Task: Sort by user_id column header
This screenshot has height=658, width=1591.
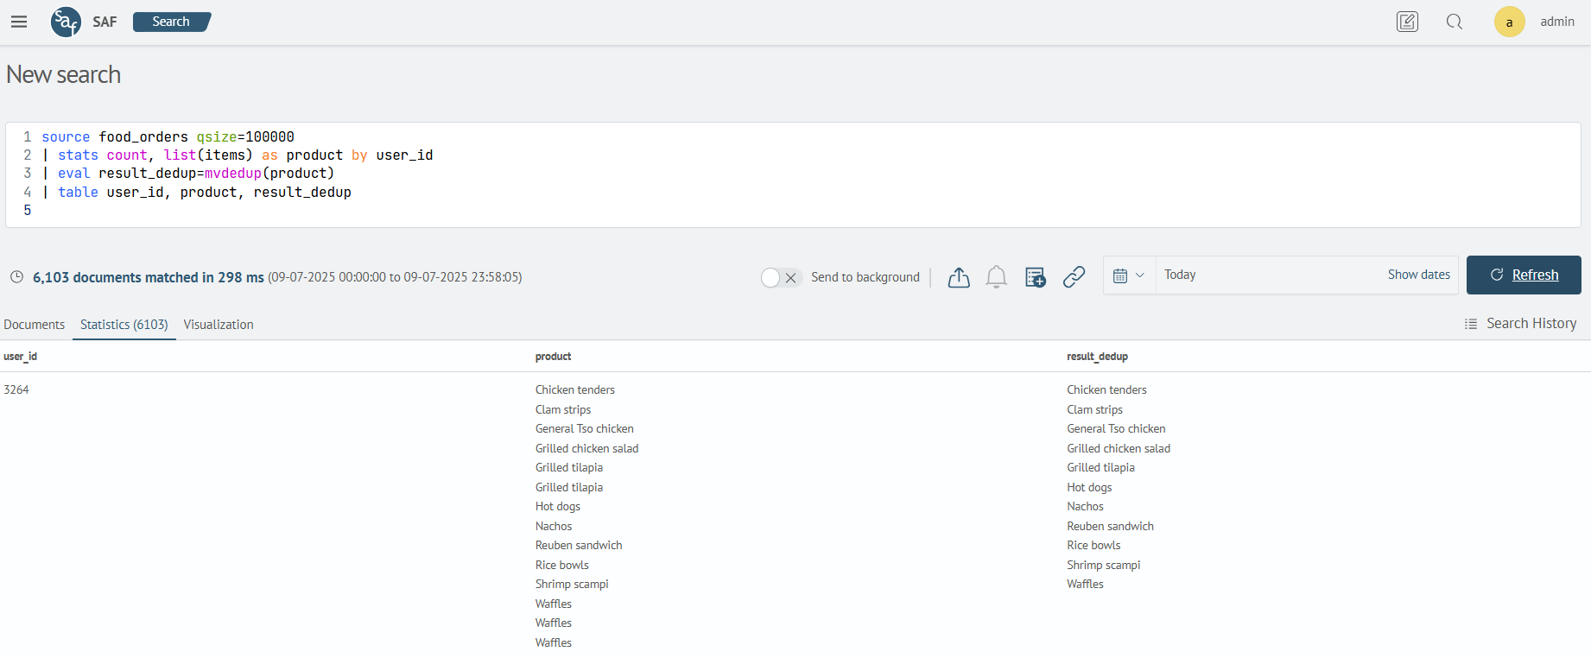Action: click(21, 357)
